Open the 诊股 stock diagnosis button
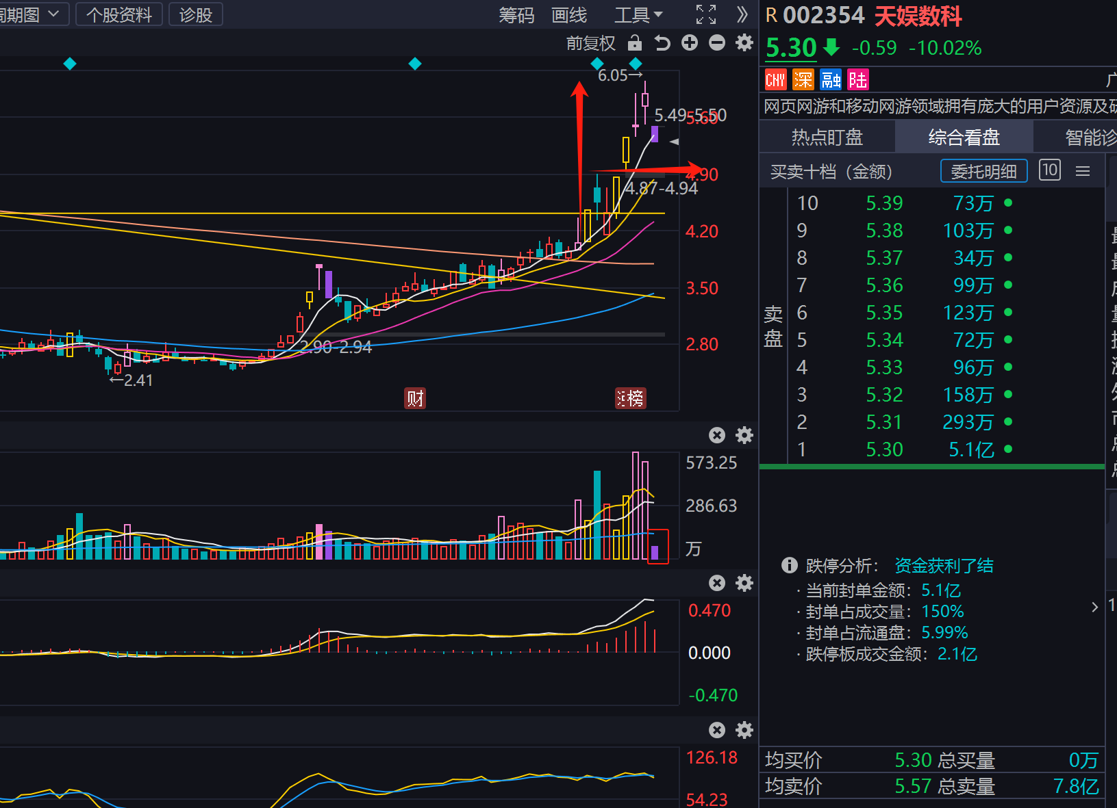The image size is (1117, 808). pos(196,14)
